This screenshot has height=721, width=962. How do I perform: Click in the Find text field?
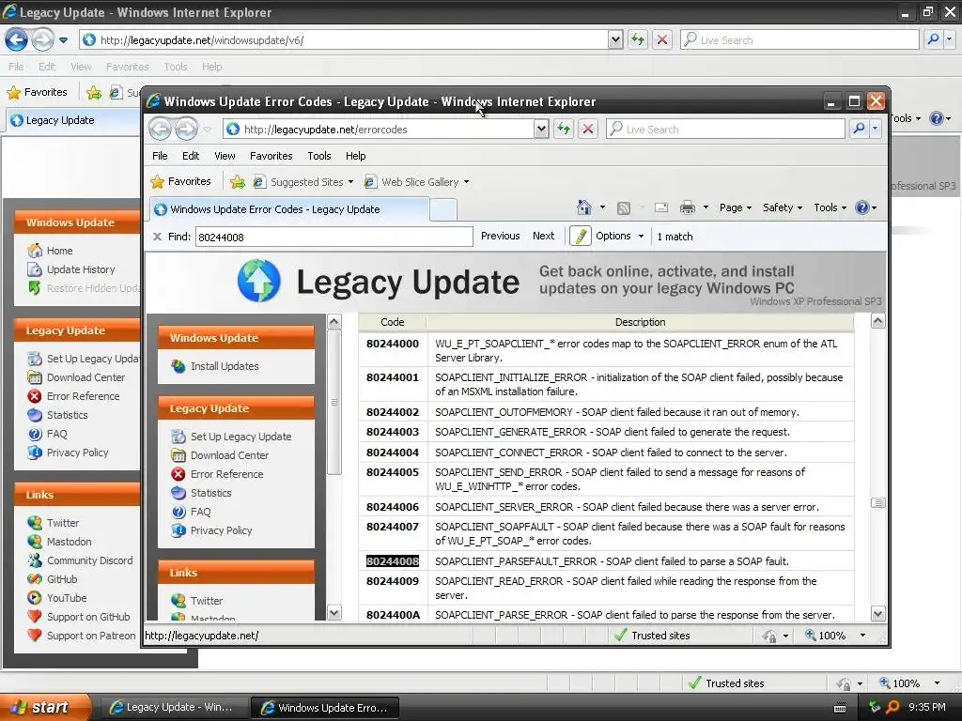[x=334, y=237]
